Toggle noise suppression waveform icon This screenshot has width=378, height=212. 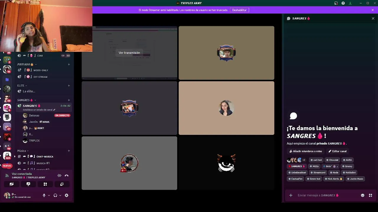pyautogui.click(x=59, y=175)
